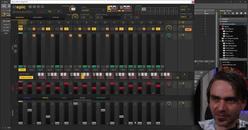Switch to the settings tab

56,17
